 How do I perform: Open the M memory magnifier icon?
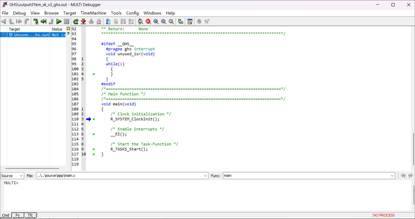click(x=156, y=21)
